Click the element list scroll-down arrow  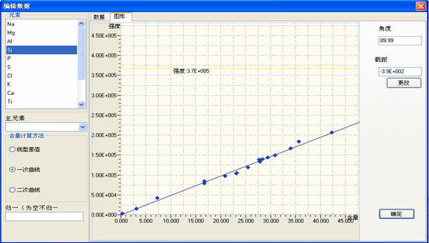point(82,104)
